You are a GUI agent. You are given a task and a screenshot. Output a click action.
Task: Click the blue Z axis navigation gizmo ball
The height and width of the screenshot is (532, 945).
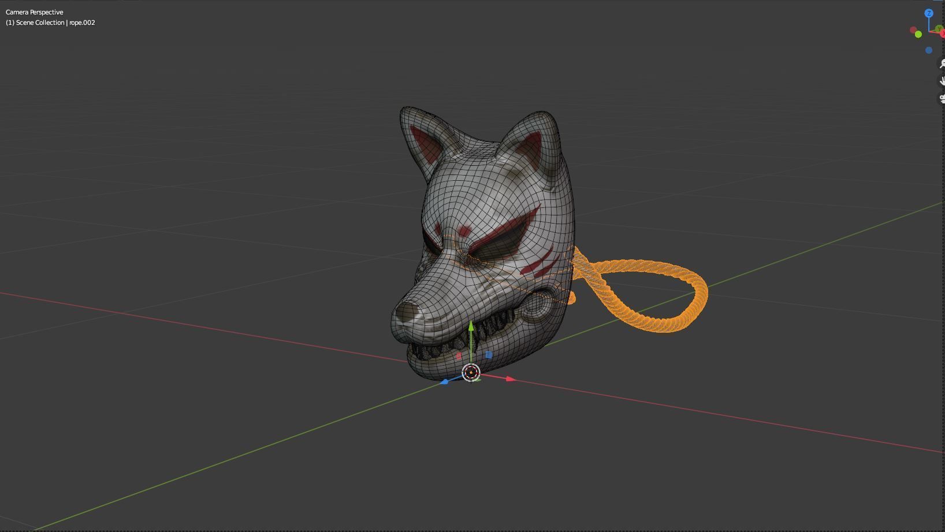[929, 13]
